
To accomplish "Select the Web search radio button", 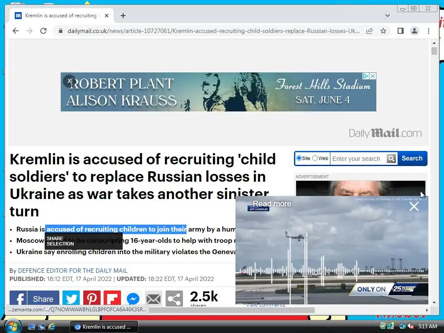I will [315, 158].
